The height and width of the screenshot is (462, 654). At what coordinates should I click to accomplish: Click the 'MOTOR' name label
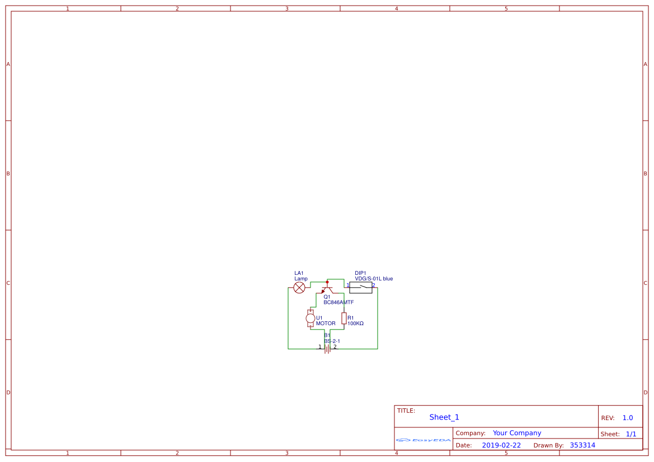click(x=326, y=323)
